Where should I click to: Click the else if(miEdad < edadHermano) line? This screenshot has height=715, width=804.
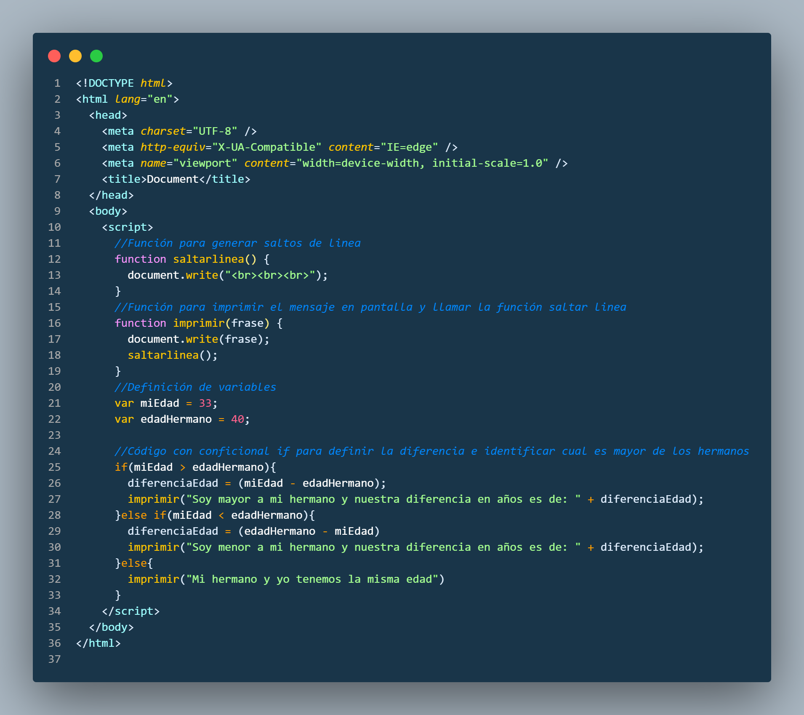[215, 515]
